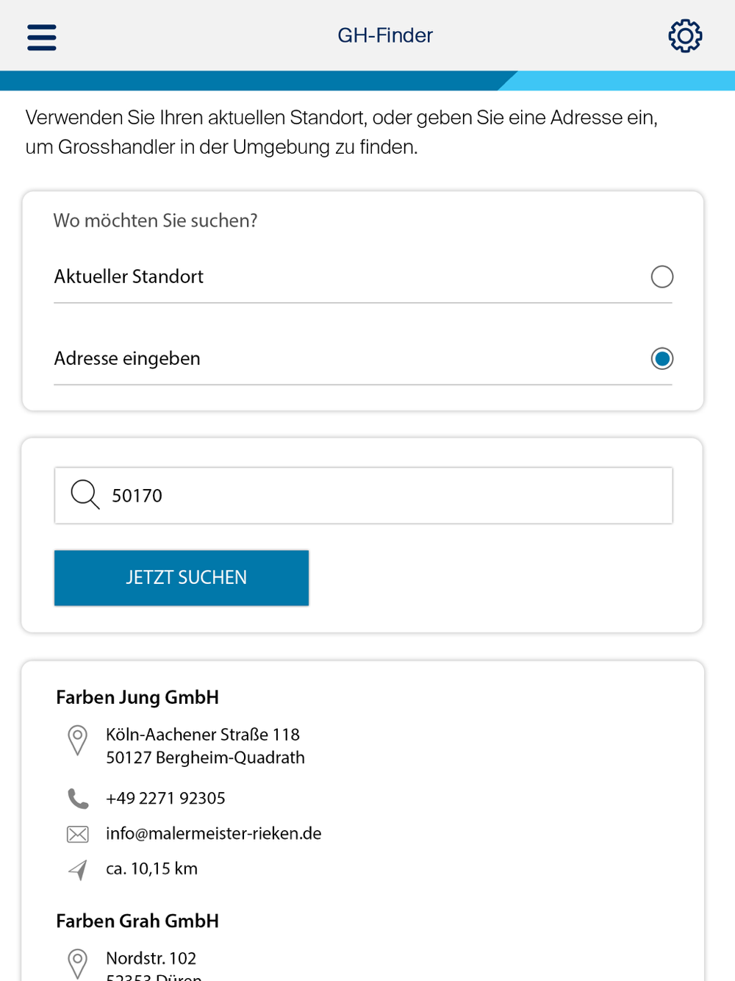Screen dimensions: 735x981
Task: Select the Adresse eingeben radio button
Action: tap(662, 358)
